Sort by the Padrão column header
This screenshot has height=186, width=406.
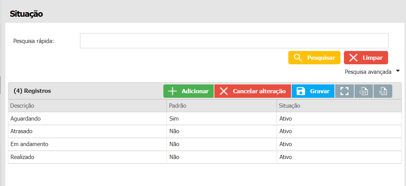177,106
